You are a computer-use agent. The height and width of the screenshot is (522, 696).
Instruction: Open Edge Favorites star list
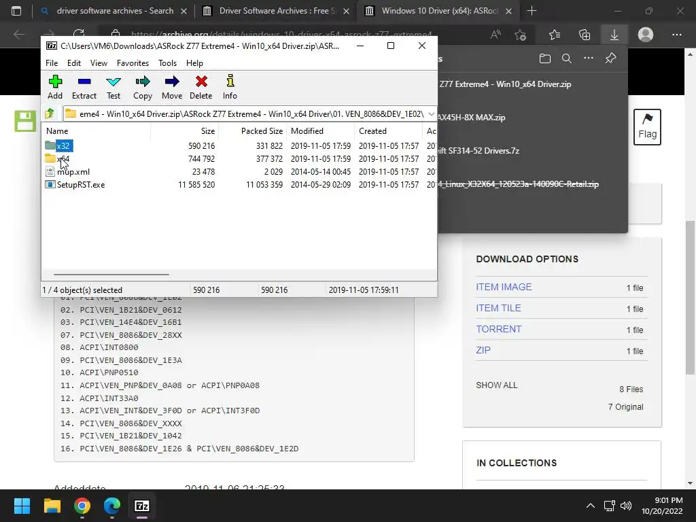(555, 35)
